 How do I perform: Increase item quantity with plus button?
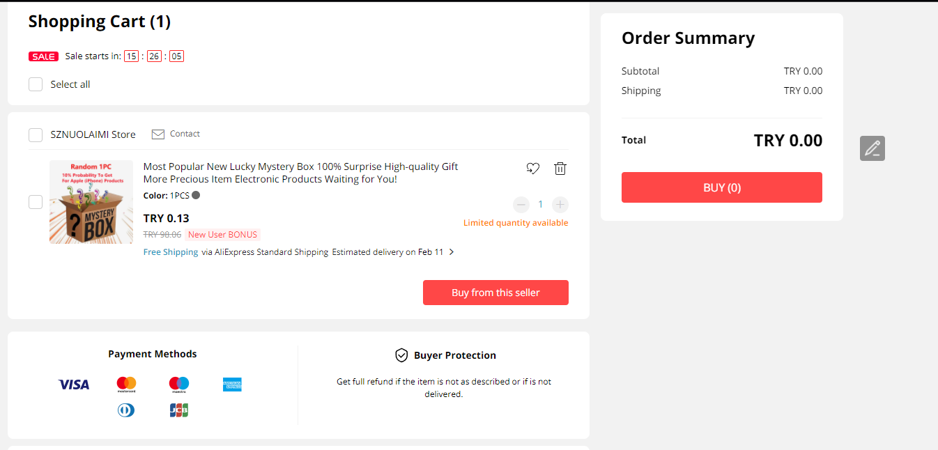[x=560, y=205]
